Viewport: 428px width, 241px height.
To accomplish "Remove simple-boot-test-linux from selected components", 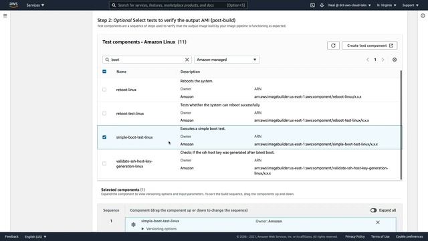I will pos(378,222).
